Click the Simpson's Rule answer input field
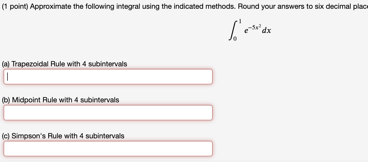The height and width of the screenshot is (163, 368). [x=108, y=148]
